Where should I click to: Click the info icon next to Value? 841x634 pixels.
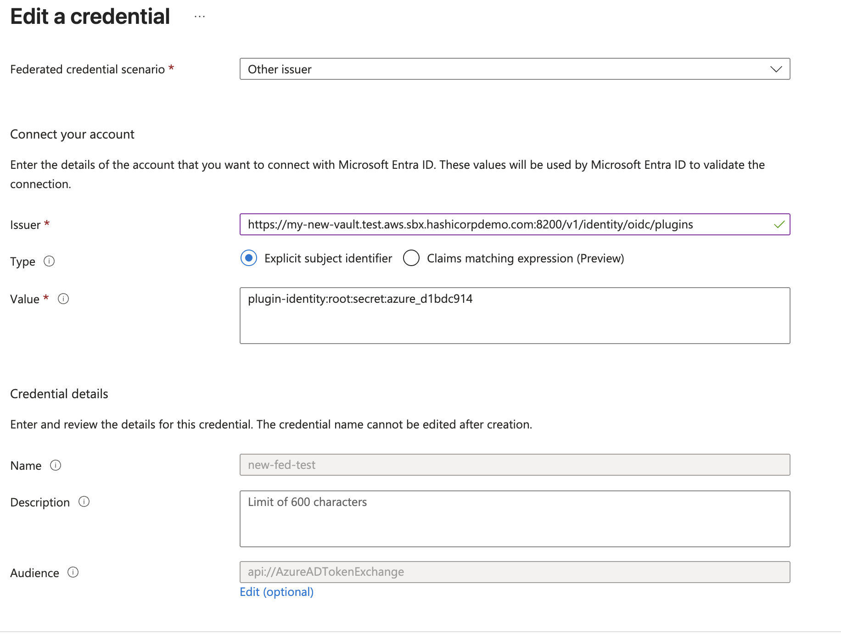(63, 299)
